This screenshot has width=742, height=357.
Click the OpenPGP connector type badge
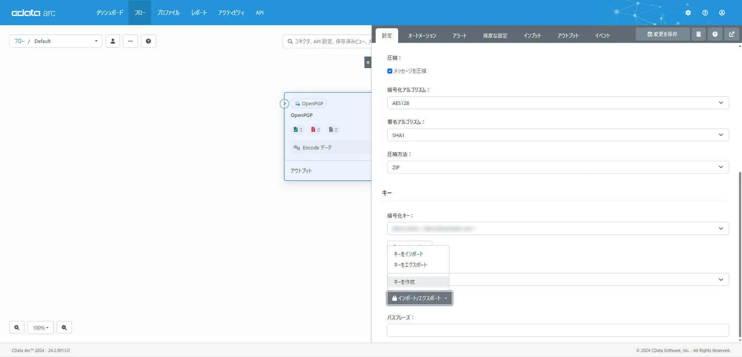click(x=309, y=103)
